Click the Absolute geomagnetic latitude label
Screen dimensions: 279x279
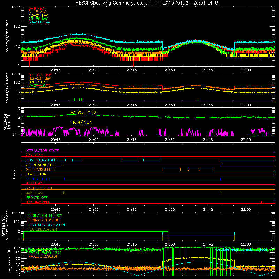[x=241, y=250]
